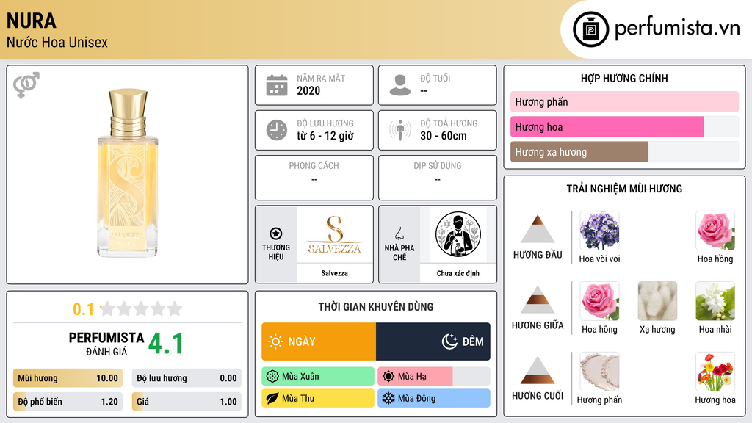Select the Hương phấn base note image
This screenshot has height=423, width=752.
tap(599, 372)
